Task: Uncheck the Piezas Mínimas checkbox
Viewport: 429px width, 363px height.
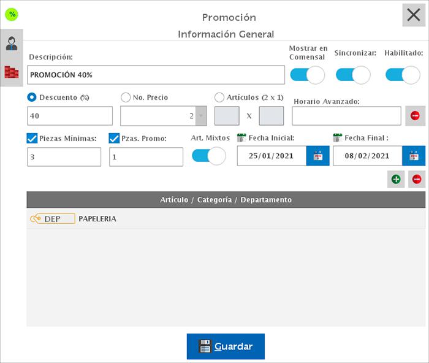Action: pyautogui.click(x=32, y=139)
